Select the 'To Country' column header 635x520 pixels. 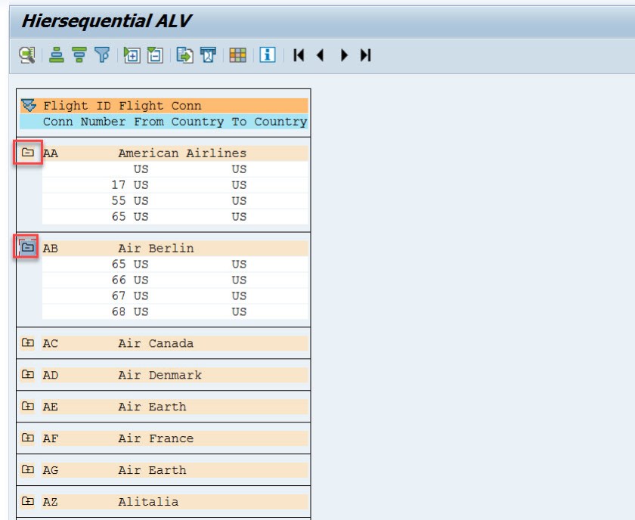point(269,122)
